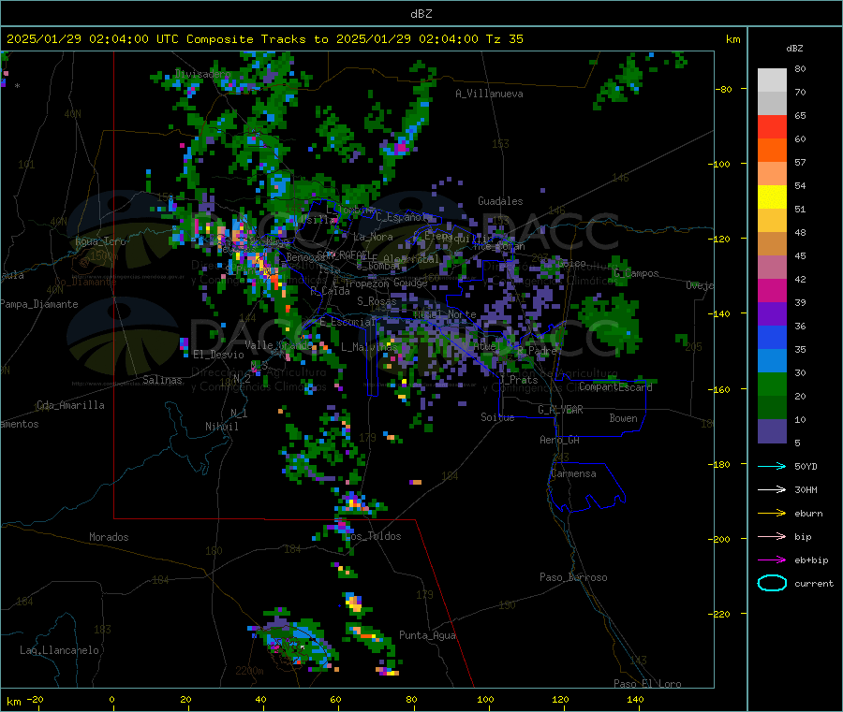The width and height of the screenshot is (843, 712).
Task: Click the '2025/01/29 02:04:00 UTC Composite' header text
Action: tap(129, 39)
